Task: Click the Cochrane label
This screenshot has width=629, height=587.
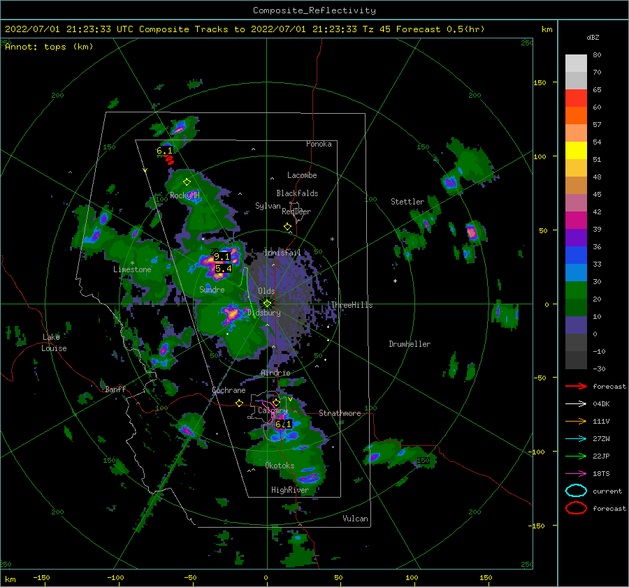Action: 229,390
